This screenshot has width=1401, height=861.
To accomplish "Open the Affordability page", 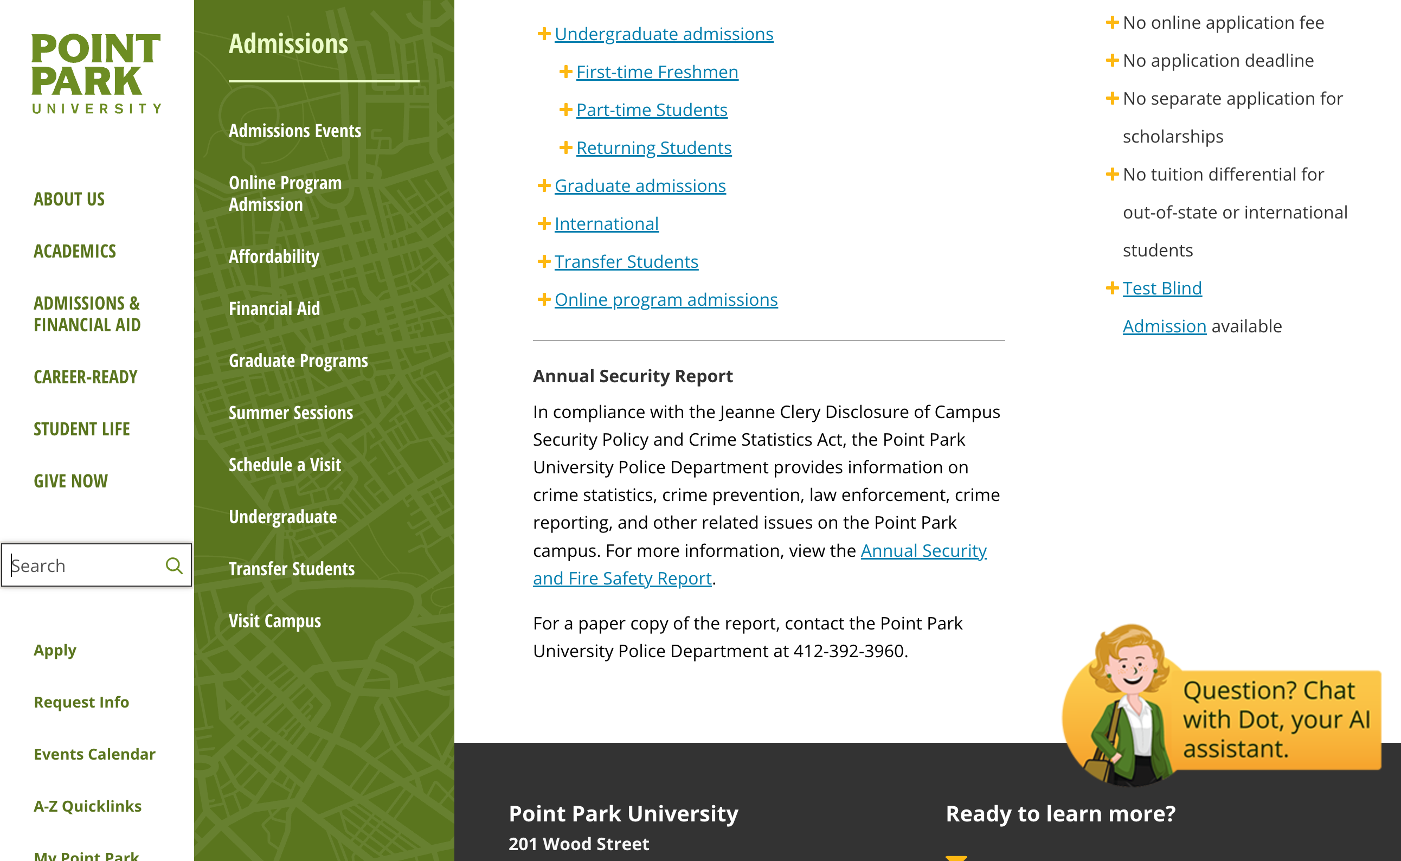I will [274, 257].
